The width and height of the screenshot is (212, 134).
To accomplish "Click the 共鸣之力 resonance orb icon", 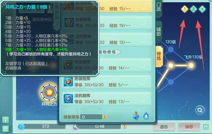I will [x=49, y=92].
